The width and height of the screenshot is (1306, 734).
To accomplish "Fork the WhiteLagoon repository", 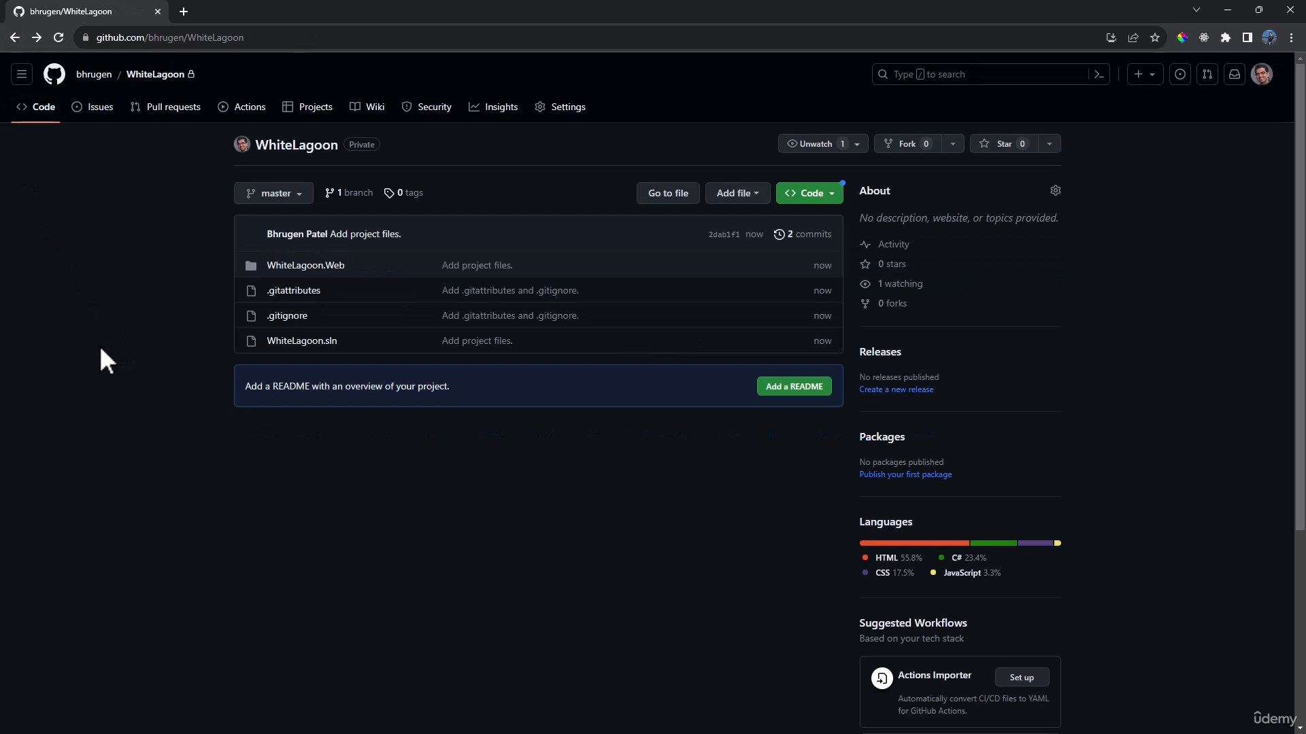I will (907, 143).
